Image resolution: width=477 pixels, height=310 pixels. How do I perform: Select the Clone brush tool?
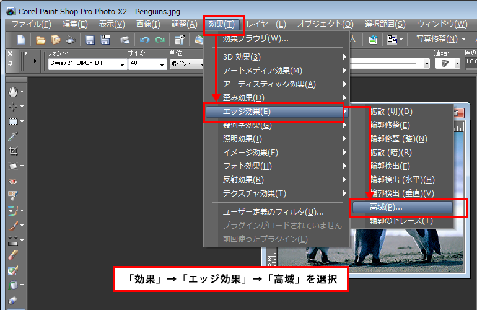[12, 210]
